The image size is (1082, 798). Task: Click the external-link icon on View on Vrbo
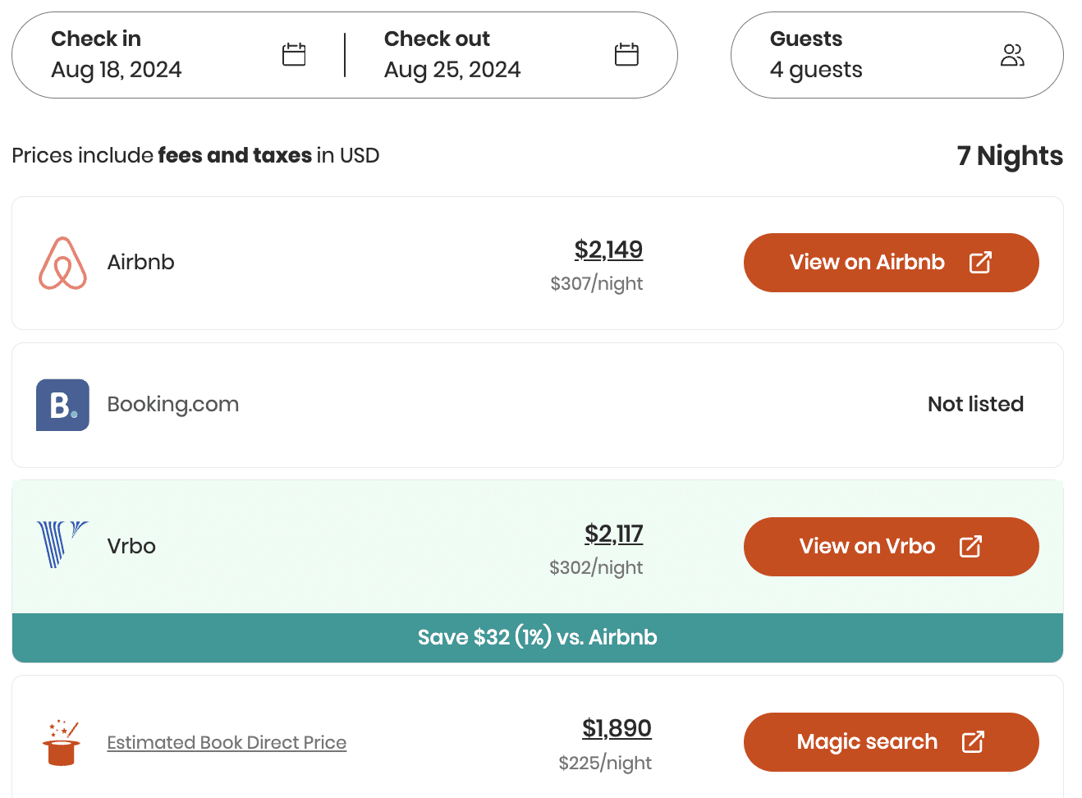[x=972, y=546]
